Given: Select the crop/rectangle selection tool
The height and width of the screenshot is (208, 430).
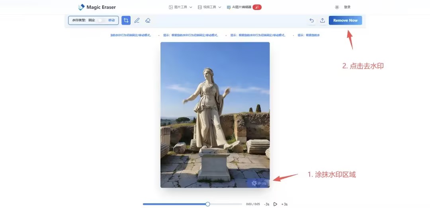Looking at the screenshot, I should (x=126, y=20).
